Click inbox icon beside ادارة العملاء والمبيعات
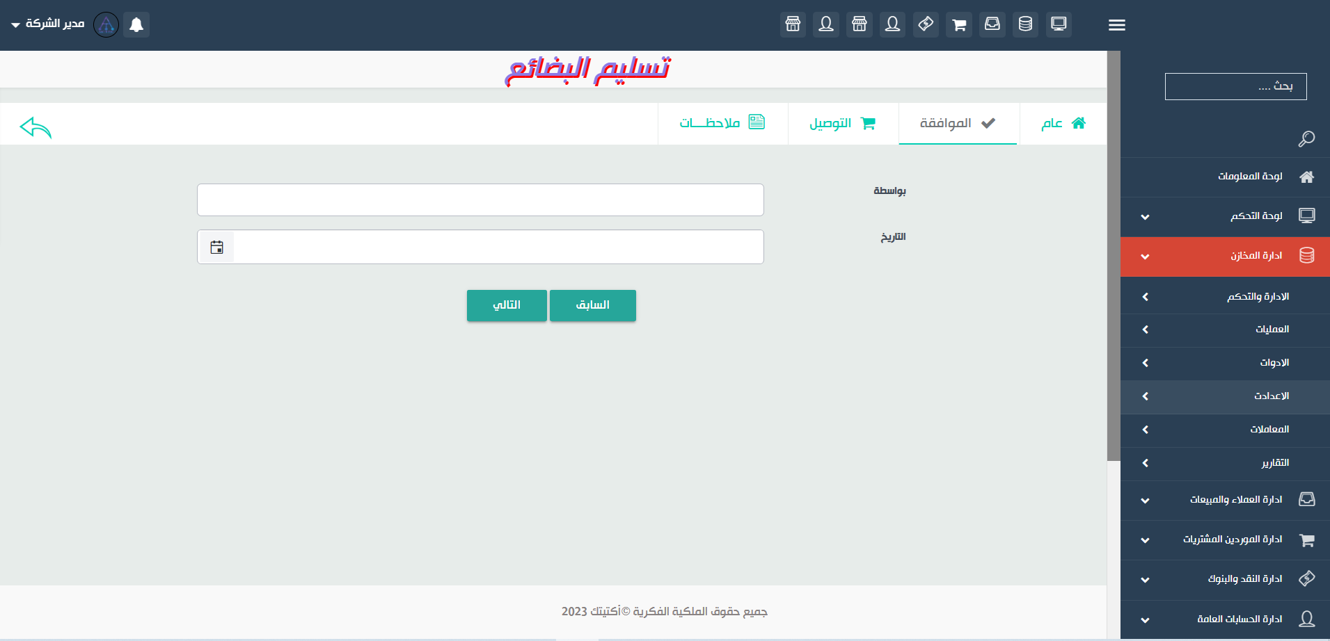1330x641 pixels. (1306, 499)
